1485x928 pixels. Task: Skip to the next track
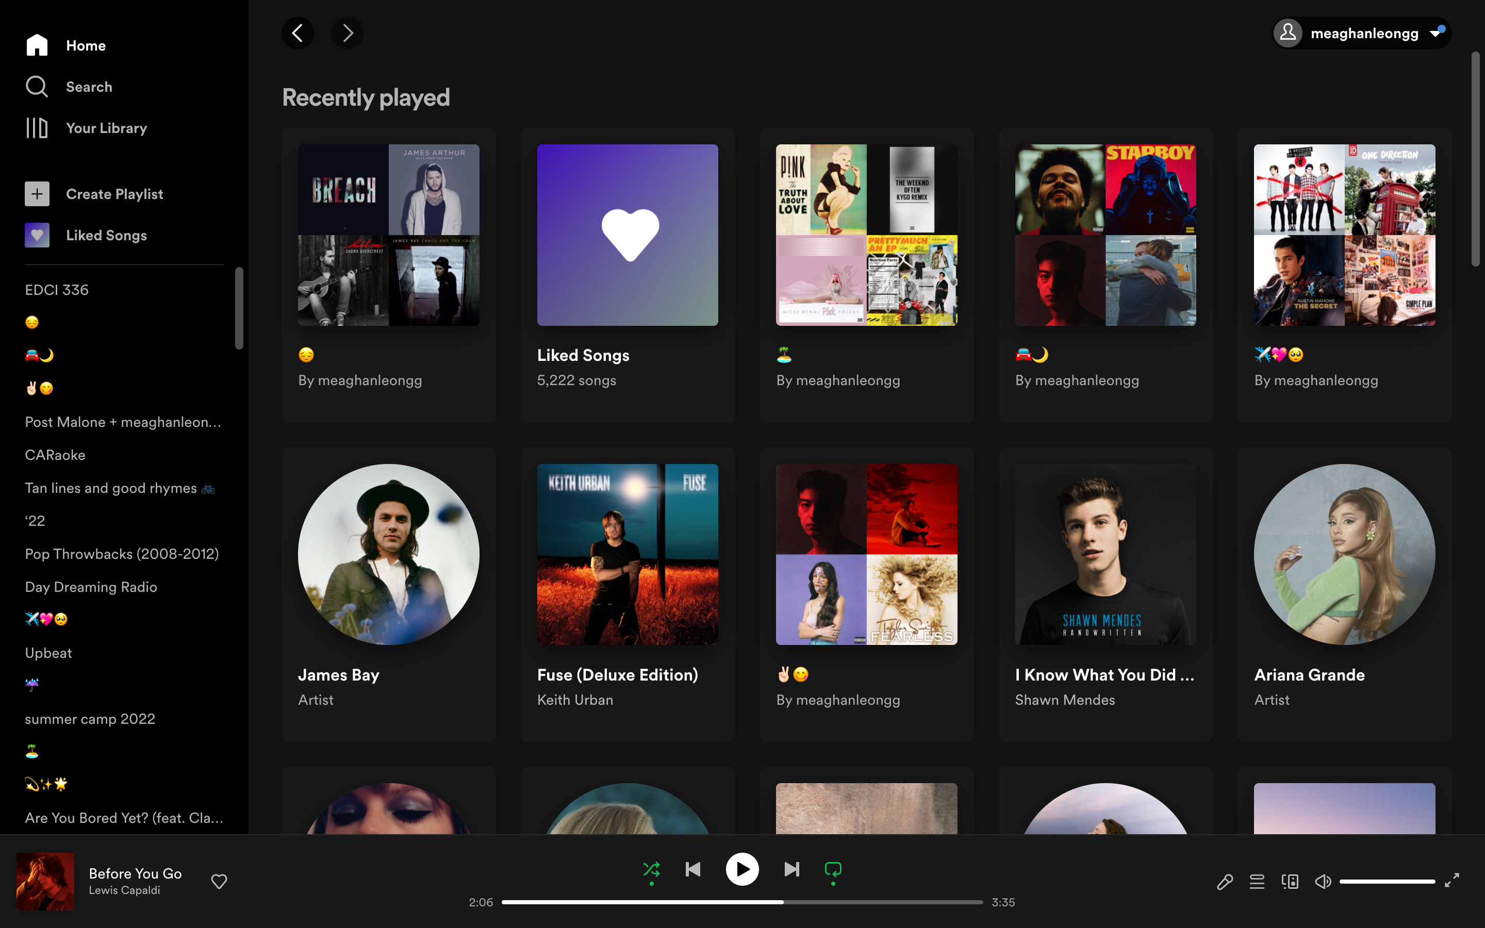point(791,869)
